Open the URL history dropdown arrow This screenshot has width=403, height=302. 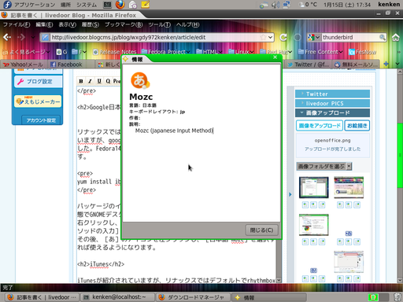pyautogui.click(x=270, y=37)
